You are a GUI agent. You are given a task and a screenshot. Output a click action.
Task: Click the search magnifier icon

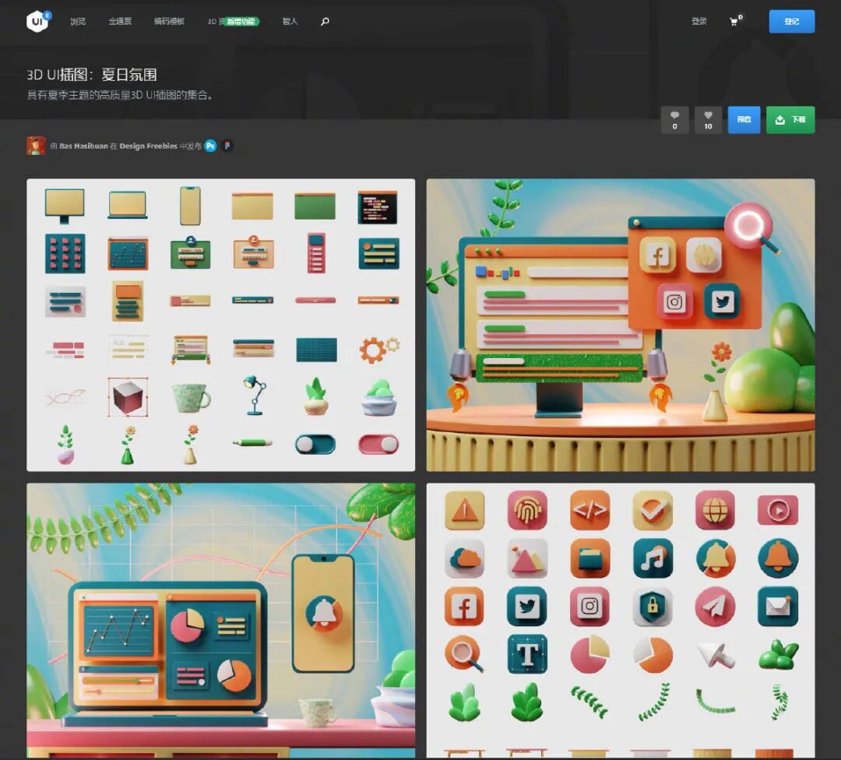pyautogui.click(x=325, y=22)
